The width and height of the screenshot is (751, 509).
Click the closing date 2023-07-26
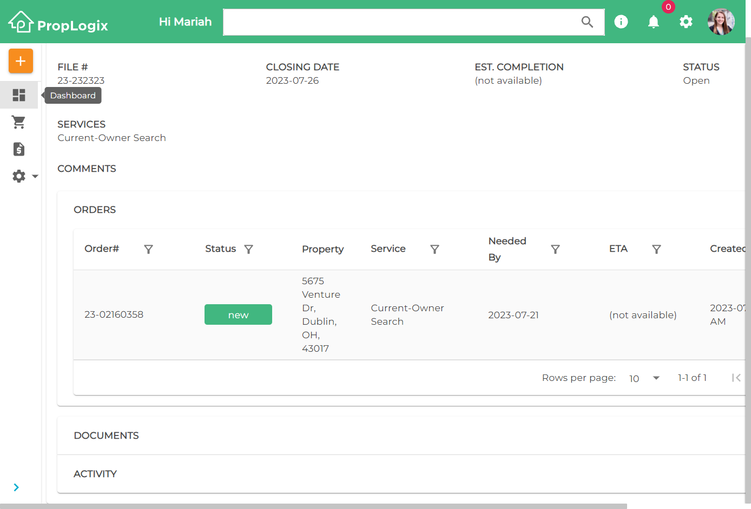click(292, 81)
